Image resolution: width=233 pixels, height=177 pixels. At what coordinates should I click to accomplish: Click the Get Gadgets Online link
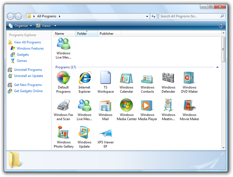pyautogui.click(x=28, y=91)
